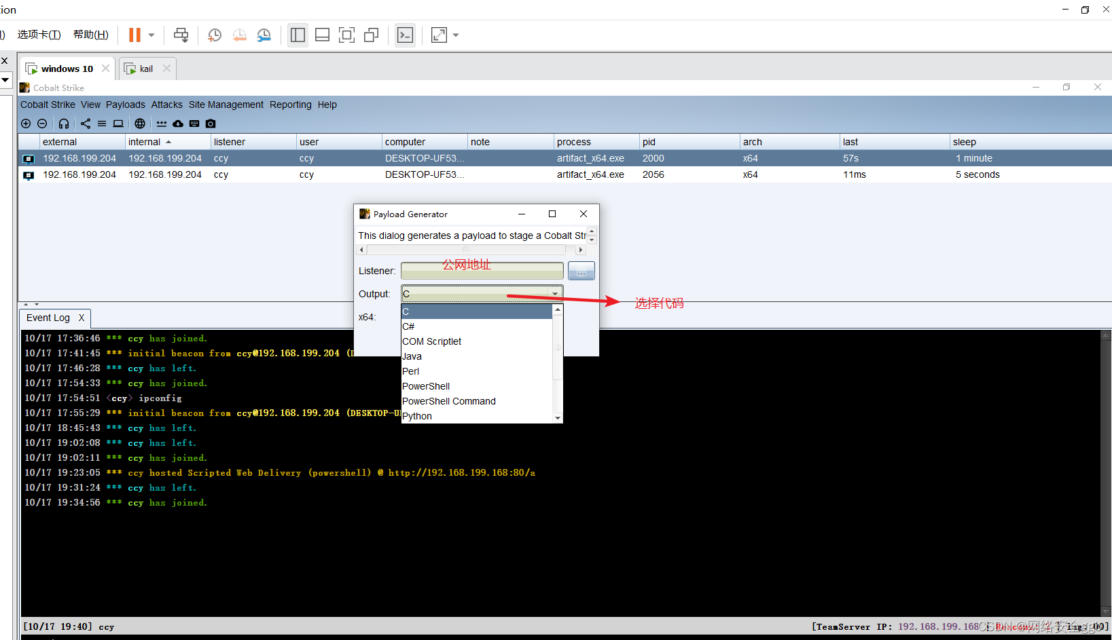Sort beacons by internal column
This screenshot has height=640, width=1112.
pos(168,142)
